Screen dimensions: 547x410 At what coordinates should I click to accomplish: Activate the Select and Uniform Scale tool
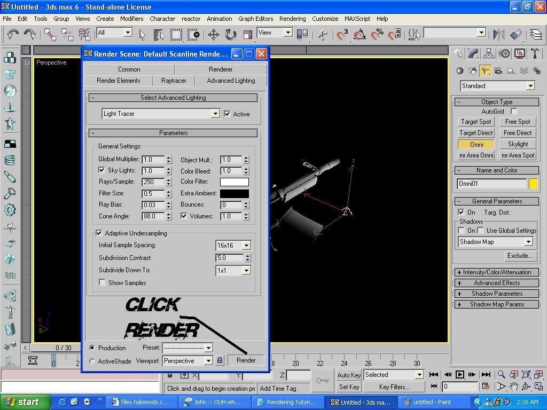tap(248, 35)
